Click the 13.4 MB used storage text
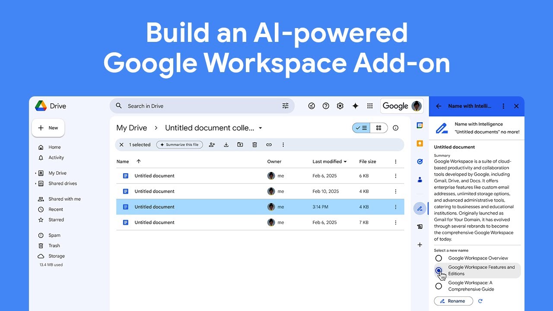The width and height of the screenshot is (553, 311). click(x=51, y=265)
